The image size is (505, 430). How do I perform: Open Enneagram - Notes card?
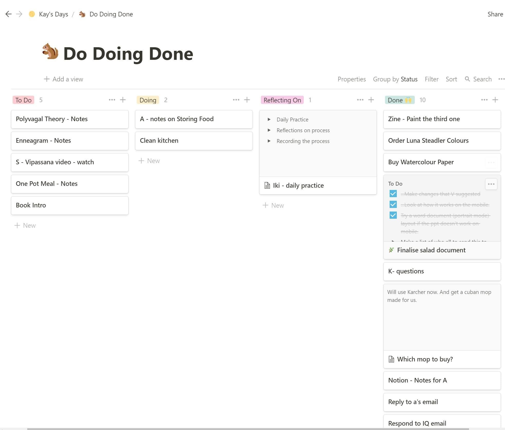[70, 141]
